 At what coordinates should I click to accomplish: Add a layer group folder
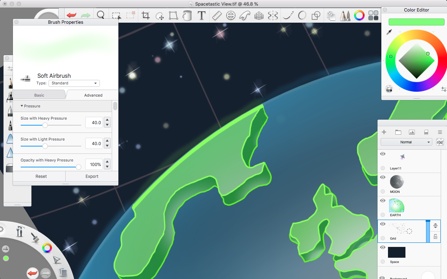click(x=398, y=132)
